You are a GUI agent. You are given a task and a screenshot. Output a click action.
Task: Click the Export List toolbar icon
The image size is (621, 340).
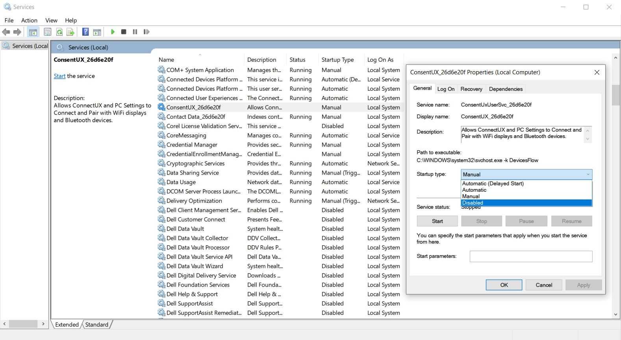70,32
